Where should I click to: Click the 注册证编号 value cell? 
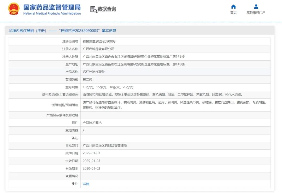(99, 41)
